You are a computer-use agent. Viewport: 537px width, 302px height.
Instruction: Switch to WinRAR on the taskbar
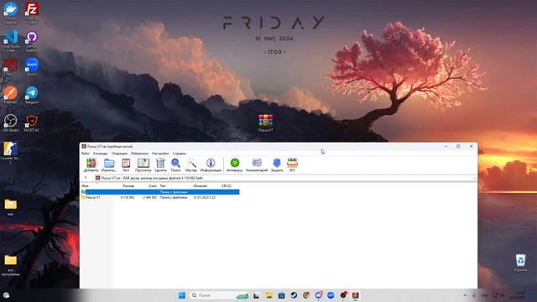(356, 295)
